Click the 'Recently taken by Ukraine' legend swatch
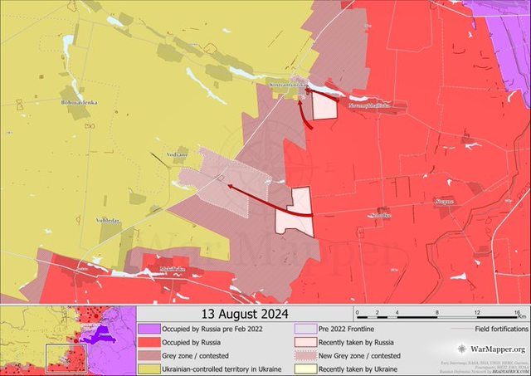 [x=304, y=367]
